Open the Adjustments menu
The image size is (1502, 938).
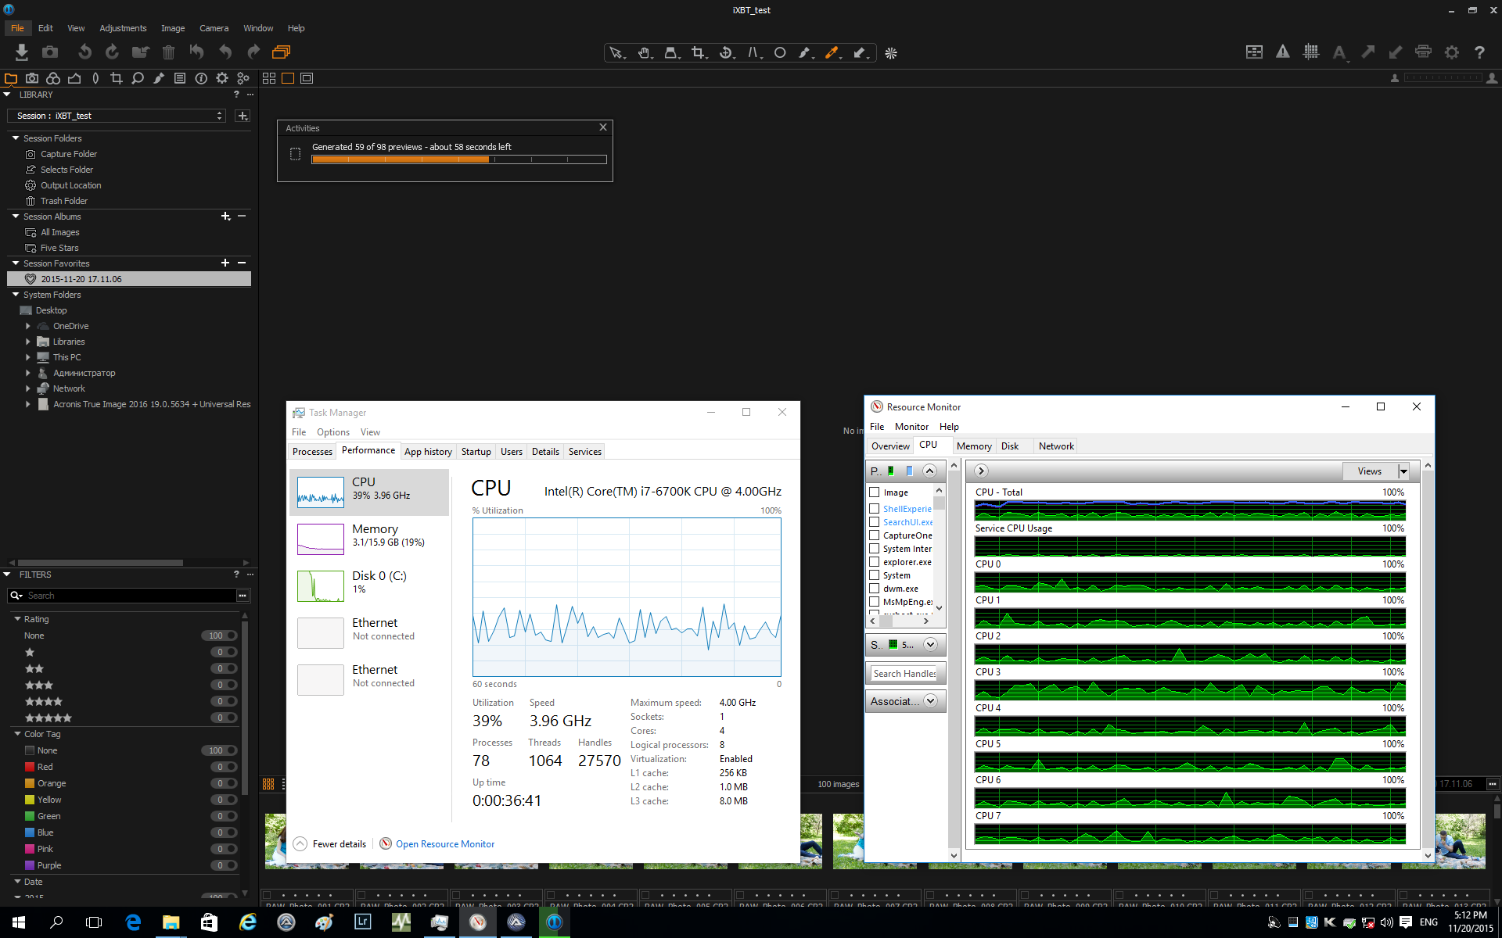tap(123, 28)
